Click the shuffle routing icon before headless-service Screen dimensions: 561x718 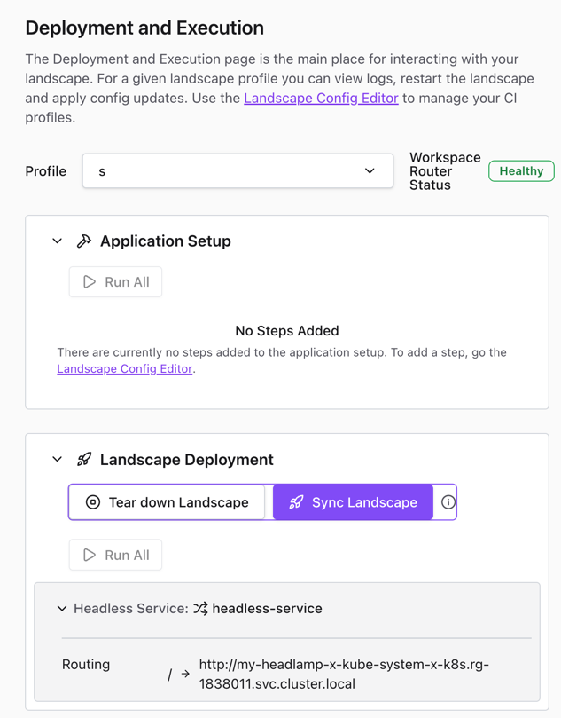click(200, 609)
